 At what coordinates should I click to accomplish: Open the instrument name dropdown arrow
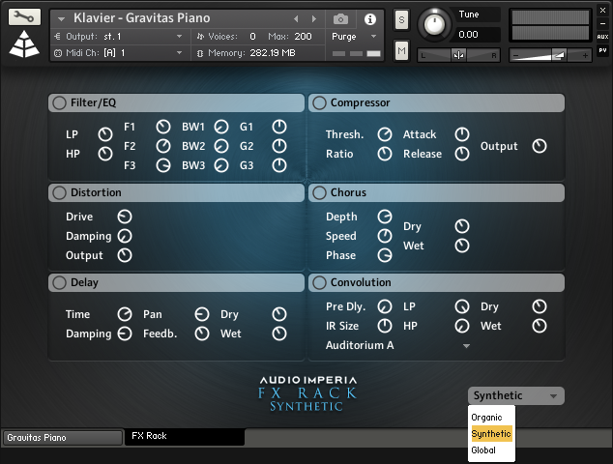click(x=61, y=18)
